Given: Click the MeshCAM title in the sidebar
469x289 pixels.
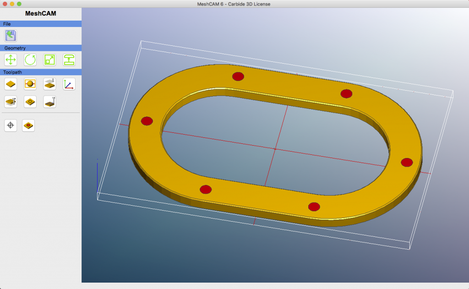Looking at the screenshot, I should pyautogui.click(x=41, y=13).
